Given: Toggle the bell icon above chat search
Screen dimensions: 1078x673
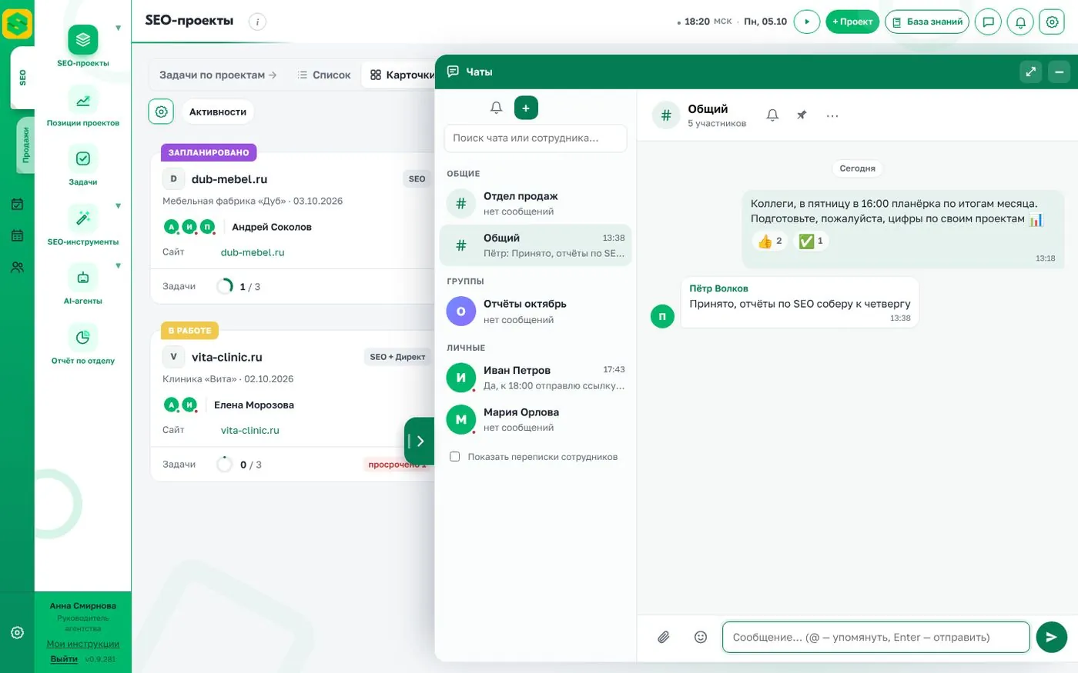Looking at the screenshot, I should [497, 108].
